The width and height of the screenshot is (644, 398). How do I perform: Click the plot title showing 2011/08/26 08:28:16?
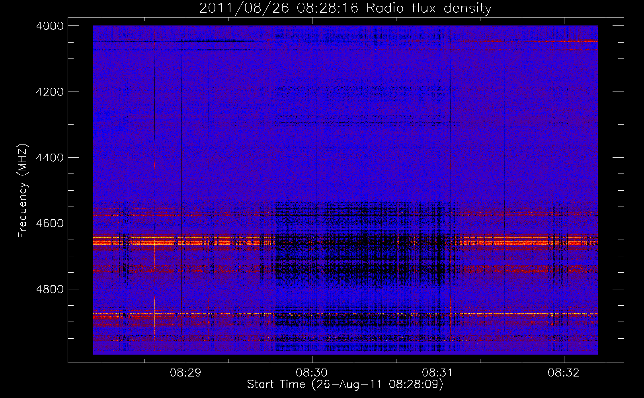tap(345, 8)
